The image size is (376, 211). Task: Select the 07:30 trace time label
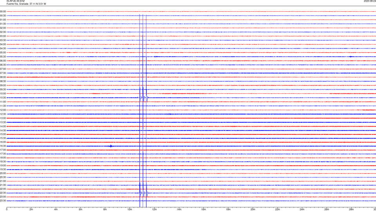(x=3, y=73)
